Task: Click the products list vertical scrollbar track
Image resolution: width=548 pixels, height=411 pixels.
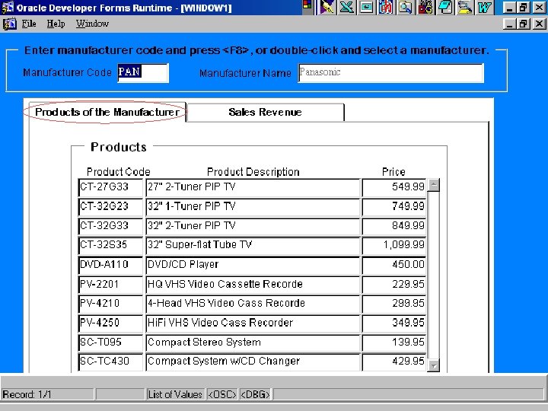Action: pos(433,276)
